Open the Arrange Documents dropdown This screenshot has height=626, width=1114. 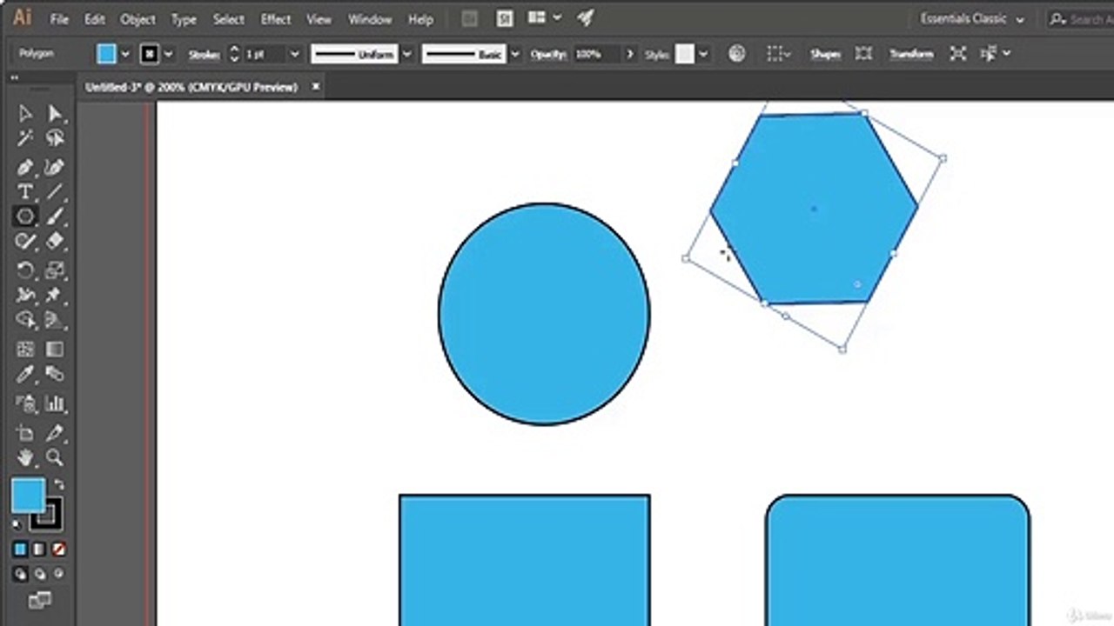(x=545, y=18)
